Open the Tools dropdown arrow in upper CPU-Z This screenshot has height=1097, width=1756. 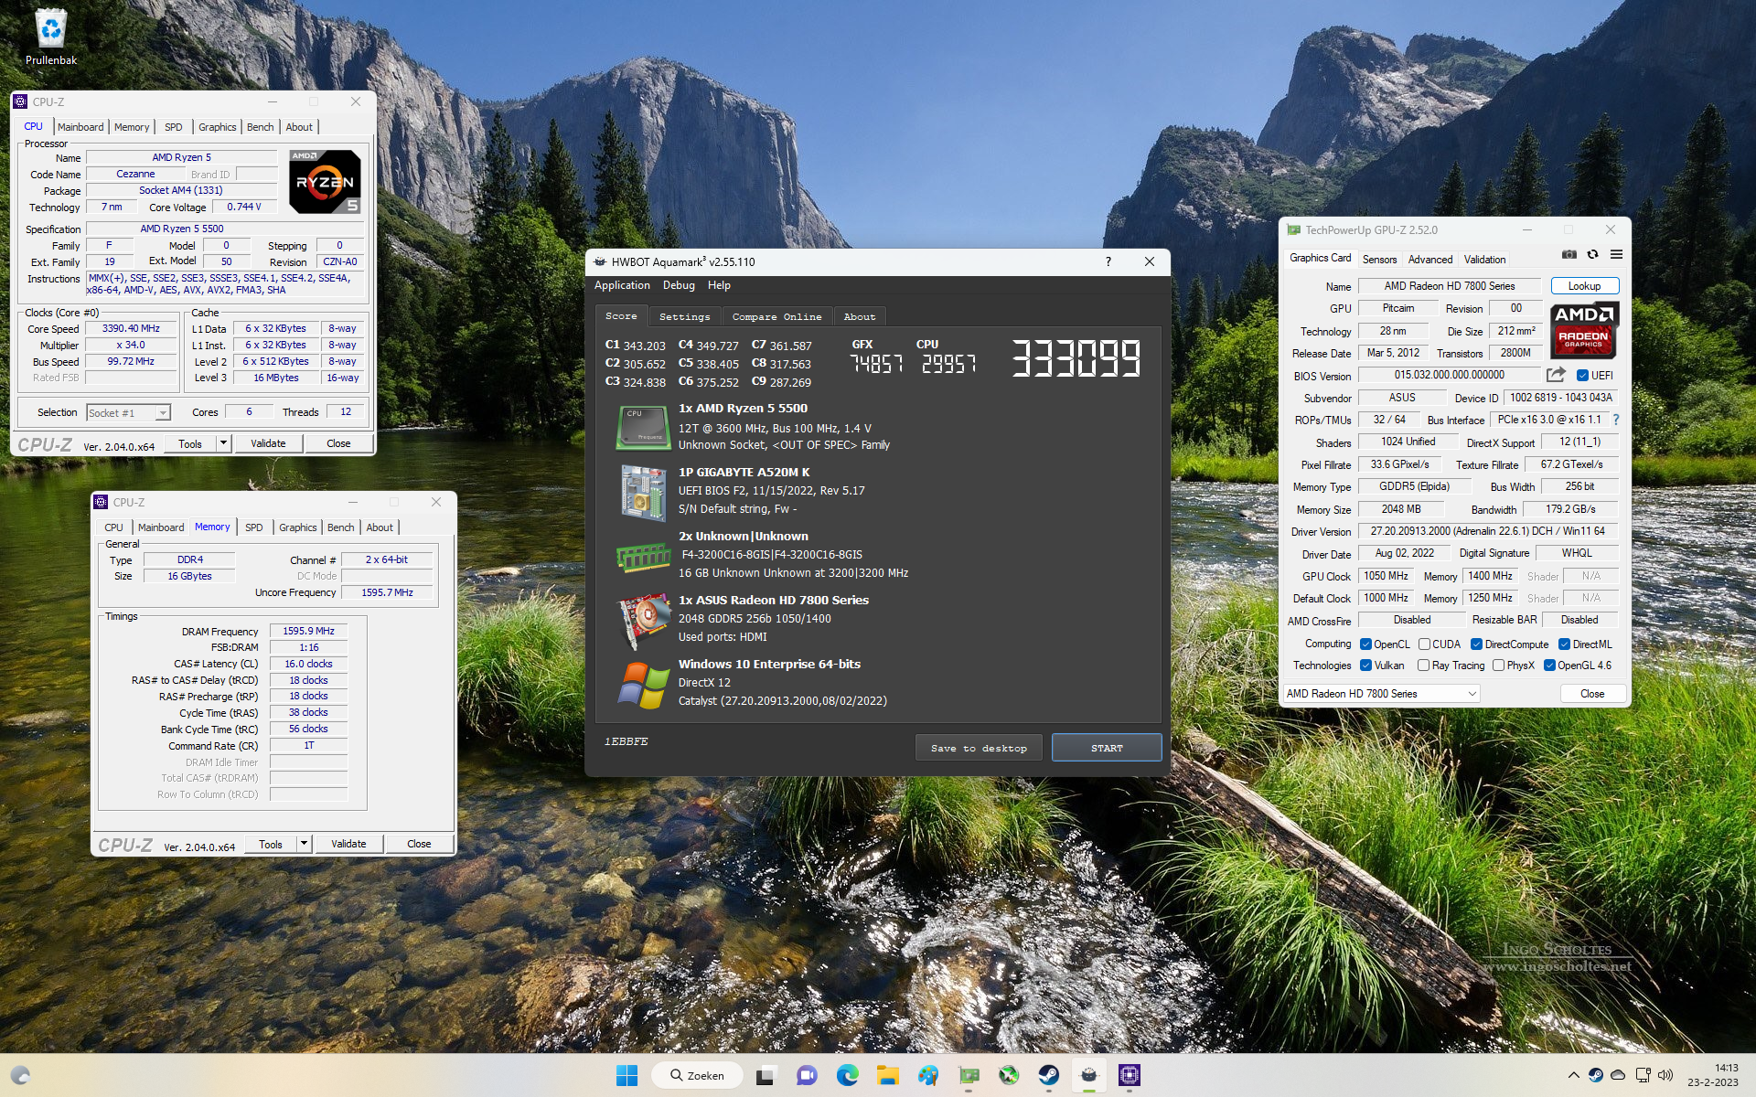coord(222,443)
